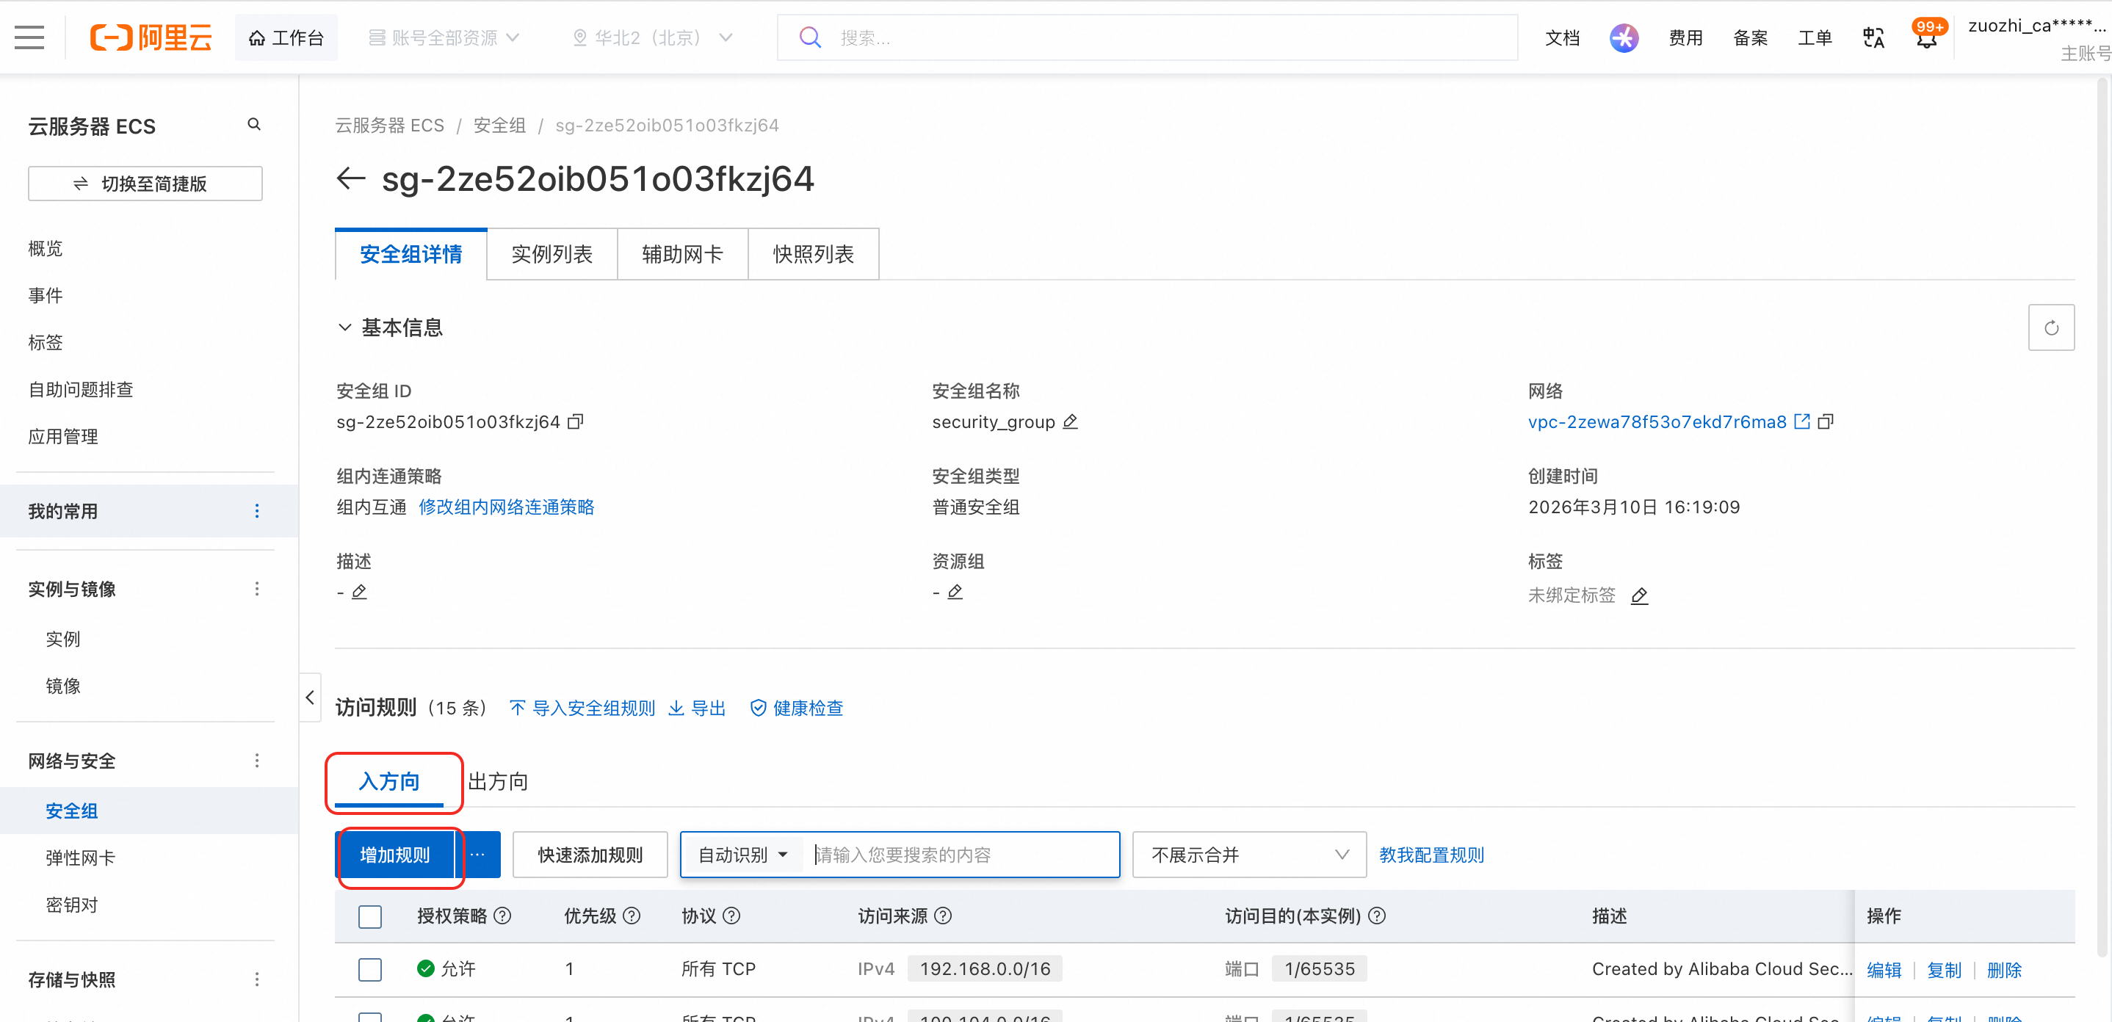2112x1022 pixels.
Task: Switch to 实例列表 tab
Action: coord(551,254)
